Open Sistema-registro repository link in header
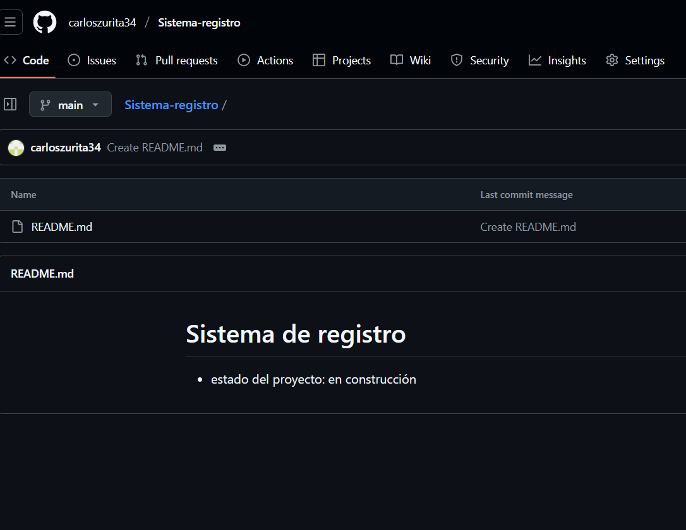This screenshot has height=530, width=686. 199,23
